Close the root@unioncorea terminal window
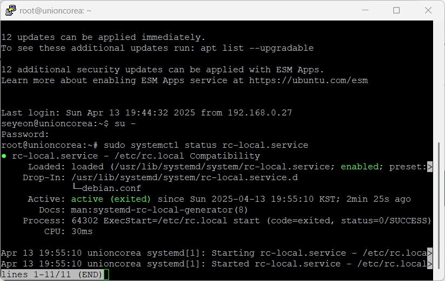 [428, 10]
